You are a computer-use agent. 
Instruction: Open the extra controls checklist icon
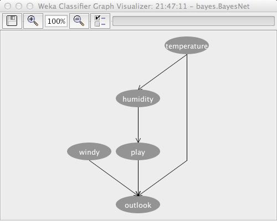100,21
